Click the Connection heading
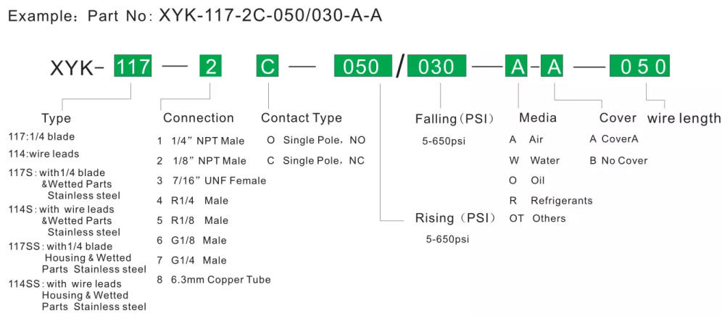This screenshot has width=722, height=316. [x=199, y=117]
